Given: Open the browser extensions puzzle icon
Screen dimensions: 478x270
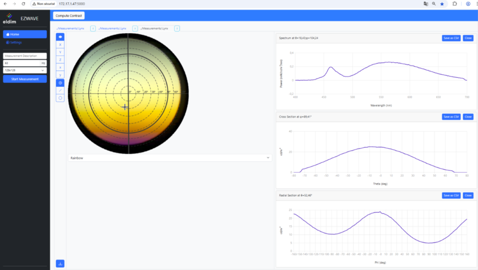Looking at the screenshot, I should tap(455, 4).
